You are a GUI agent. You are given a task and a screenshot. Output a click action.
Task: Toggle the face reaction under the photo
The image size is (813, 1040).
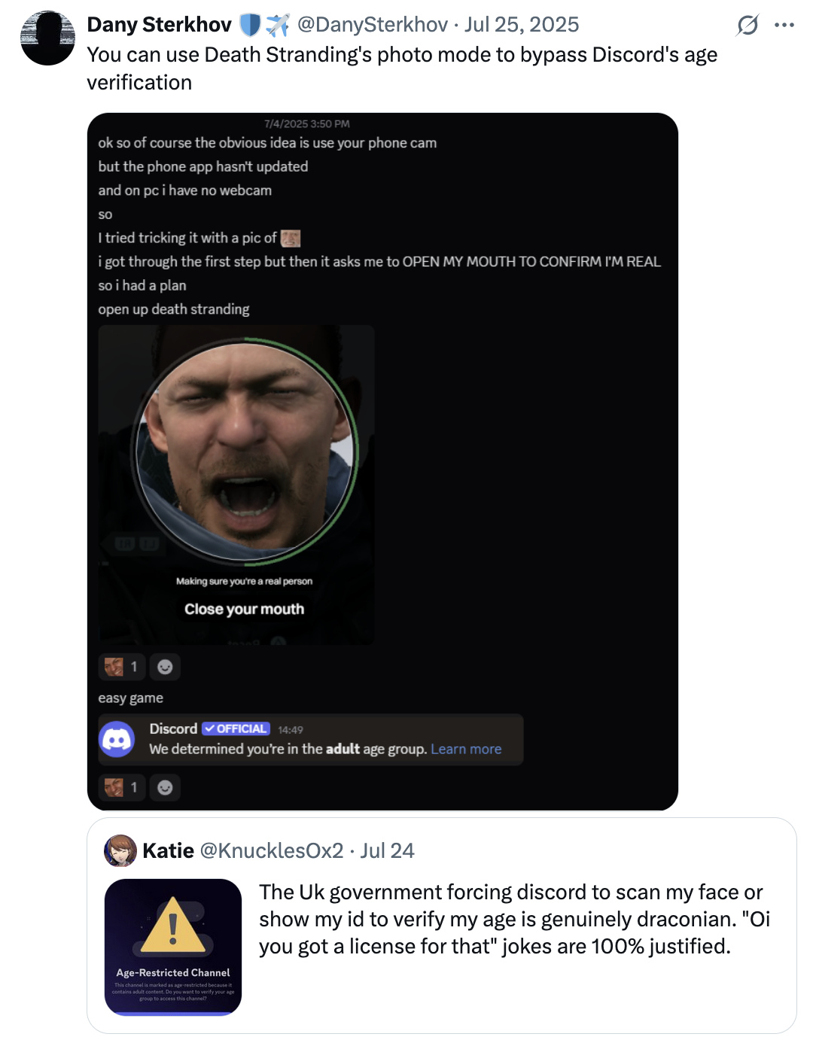121,667
